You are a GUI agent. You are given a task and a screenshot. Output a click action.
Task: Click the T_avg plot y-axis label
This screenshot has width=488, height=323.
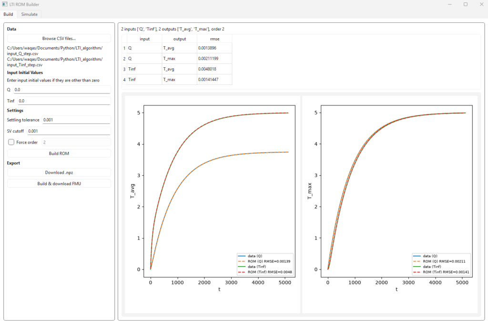(x=132, y=191)
